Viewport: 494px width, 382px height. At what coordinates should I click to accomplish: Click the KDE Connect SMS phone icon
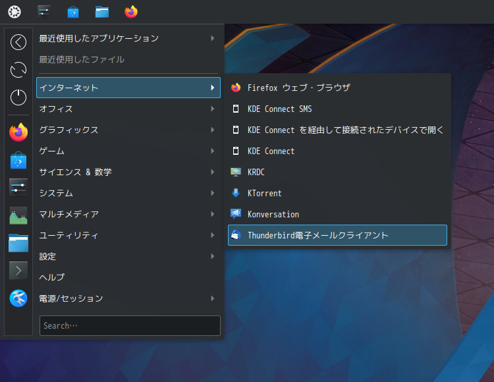[236, 109]
